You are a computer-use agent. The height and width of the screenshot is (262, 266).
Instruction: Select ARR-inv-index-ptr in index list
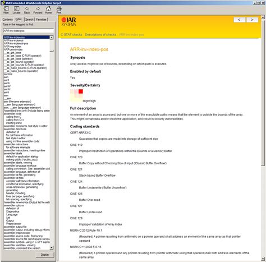click(x=13, y=40)
